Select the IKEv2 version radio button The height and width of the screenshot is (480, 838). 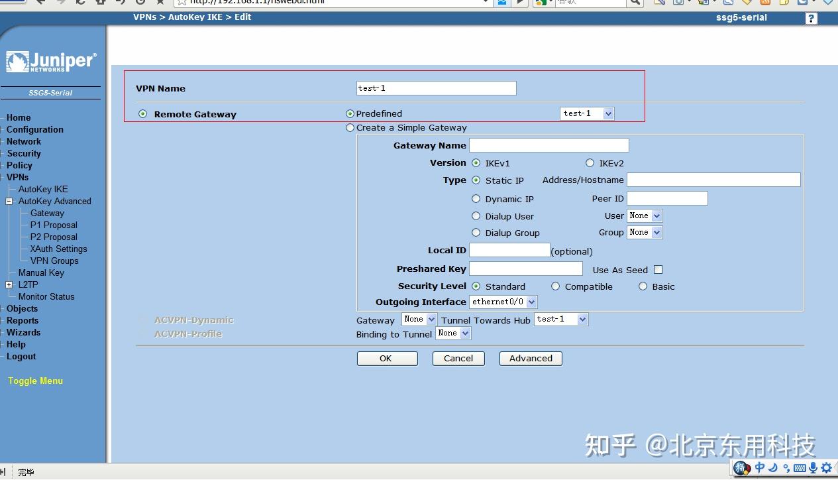tap(590, 162)
